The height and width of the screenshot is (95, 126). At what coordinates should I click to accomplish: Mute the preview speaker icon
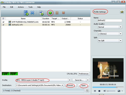pos(105,91)
